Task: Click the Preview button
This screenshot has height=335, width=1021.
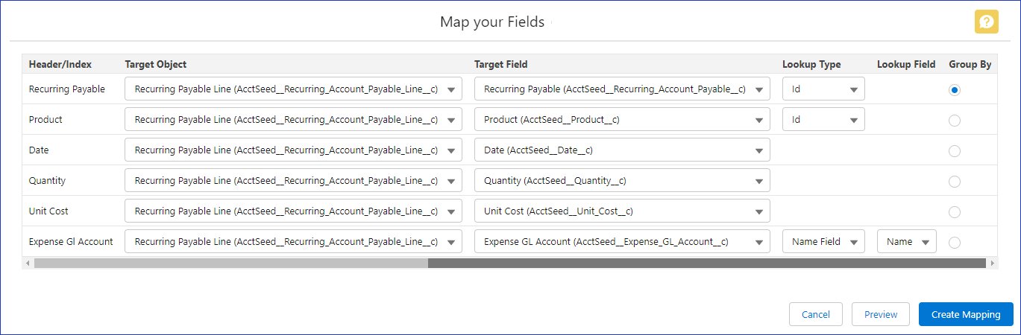Action: pyautogui.click(x=880, y=314)
